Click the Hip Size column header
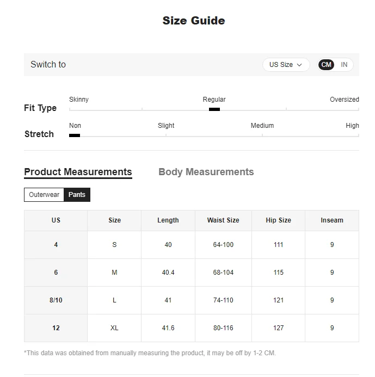375x377 pixels. coord(278,220)
